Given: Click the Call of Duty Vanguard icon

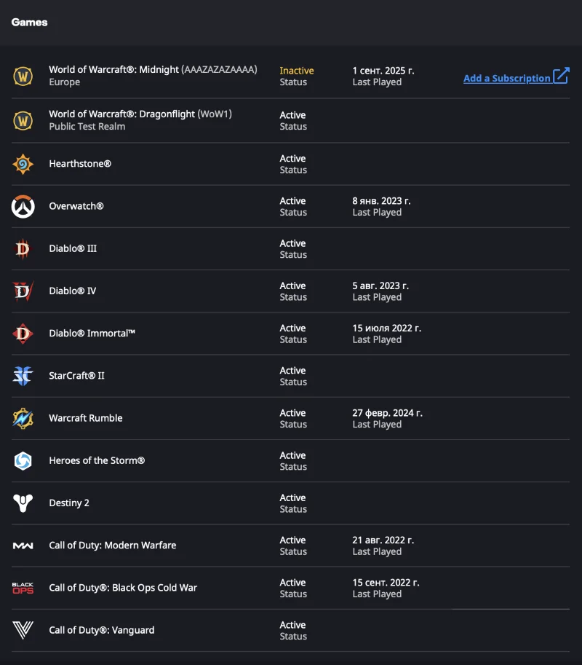Looking at the screenshot, I should pyautogui.click(x=23, y=630).
